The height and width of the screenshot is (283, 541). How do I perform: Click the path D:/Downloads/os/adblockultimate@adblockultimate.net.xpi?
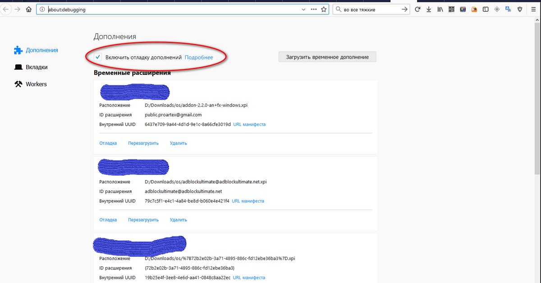point(206,182)
